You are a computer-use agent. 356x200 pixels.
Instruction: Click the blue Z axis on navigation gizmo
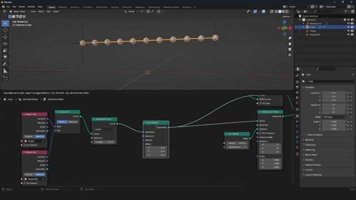tap(284, 22)
